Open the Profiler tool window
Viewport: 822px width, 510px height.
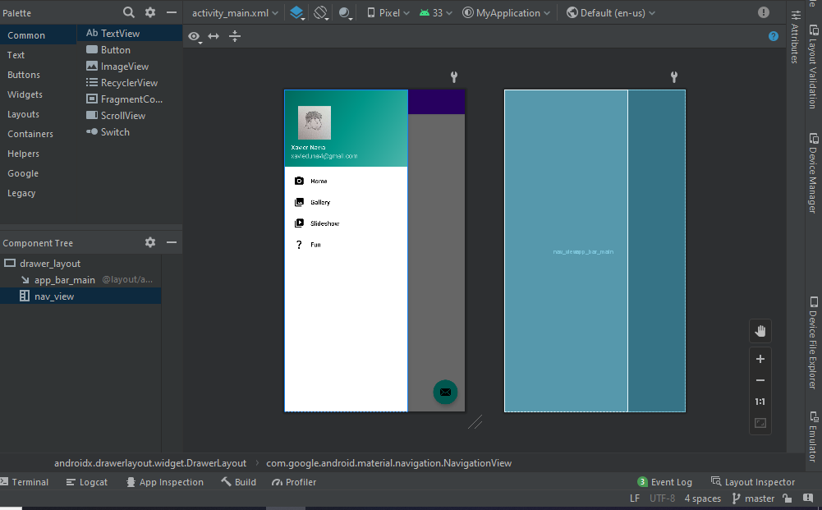pos(293,481)
